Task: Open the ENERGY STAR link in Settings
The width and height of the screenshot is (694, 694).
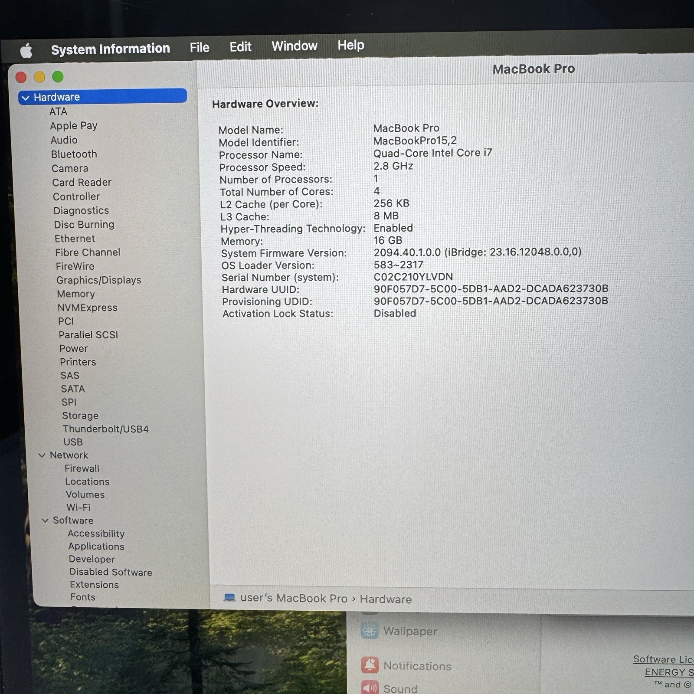Action: 669,672
